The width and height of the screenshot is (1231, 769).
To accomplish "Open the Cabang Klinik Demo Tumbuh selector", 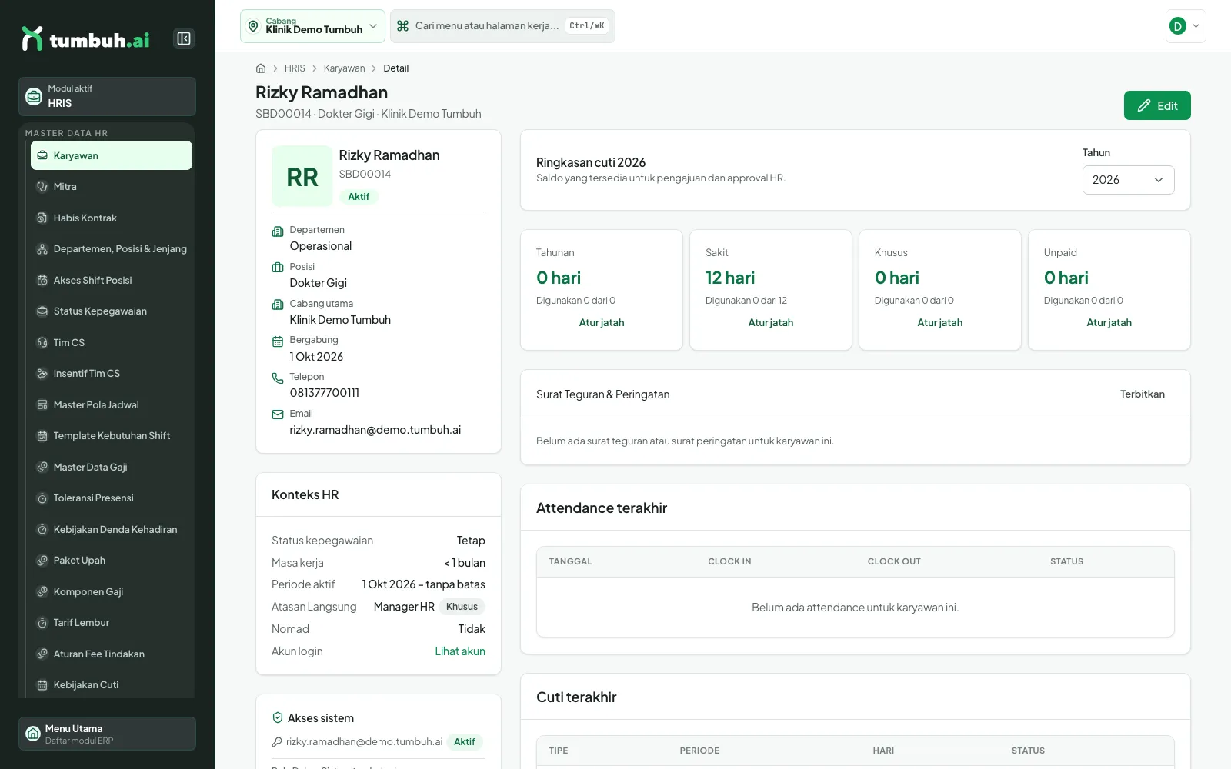I will point(312,26).
